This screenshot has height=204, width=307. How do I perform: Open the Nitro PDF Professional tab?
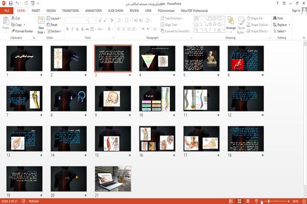tap(194, 11)
